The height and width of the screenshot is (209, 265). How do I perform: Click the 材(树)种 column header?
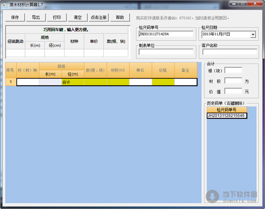click(27, 70)
